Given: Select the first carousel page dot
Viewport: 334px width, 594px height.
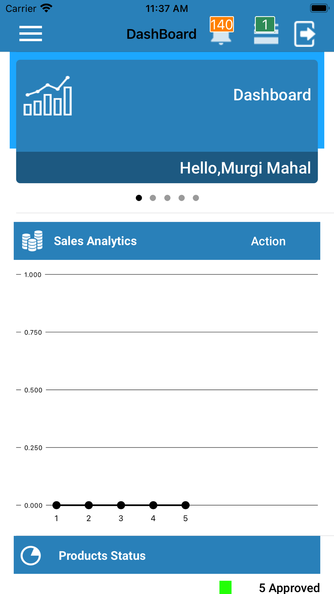Looking at the screenshot, I should (139, 198).
